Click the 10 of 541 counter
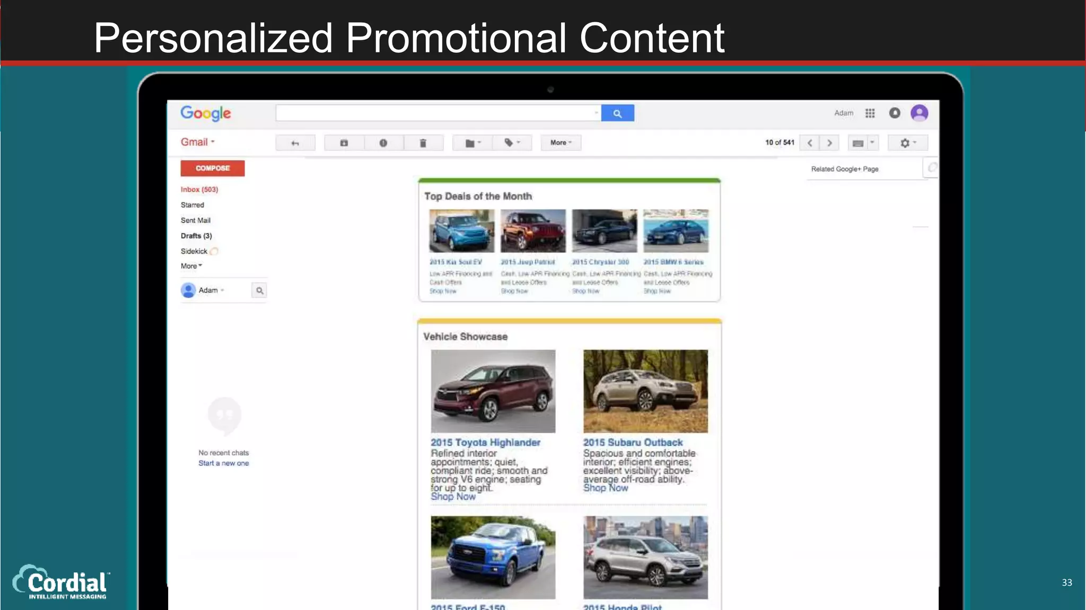The image size is (1086, 610). pos(780,142)
